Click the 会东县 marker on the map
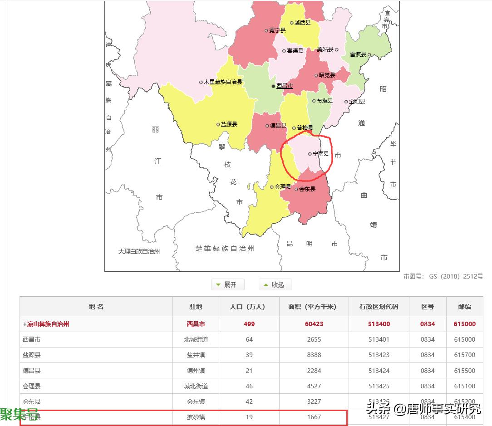The width and height of the screenshot is (492, 426). (296, 189)
